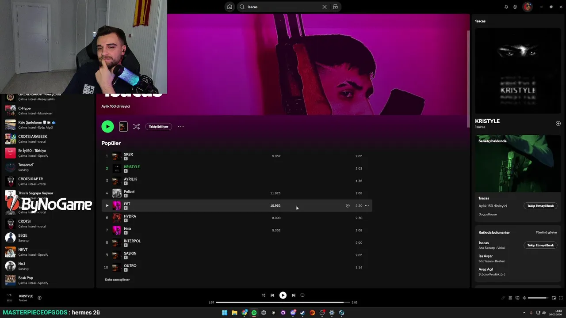The height and width of the screenshot is (318, 566).
Task: Click Tümünü göster in credits
Action: [x=547, y=232]
